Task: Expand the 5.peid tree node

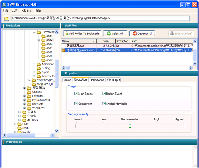Action: point(34,72)
